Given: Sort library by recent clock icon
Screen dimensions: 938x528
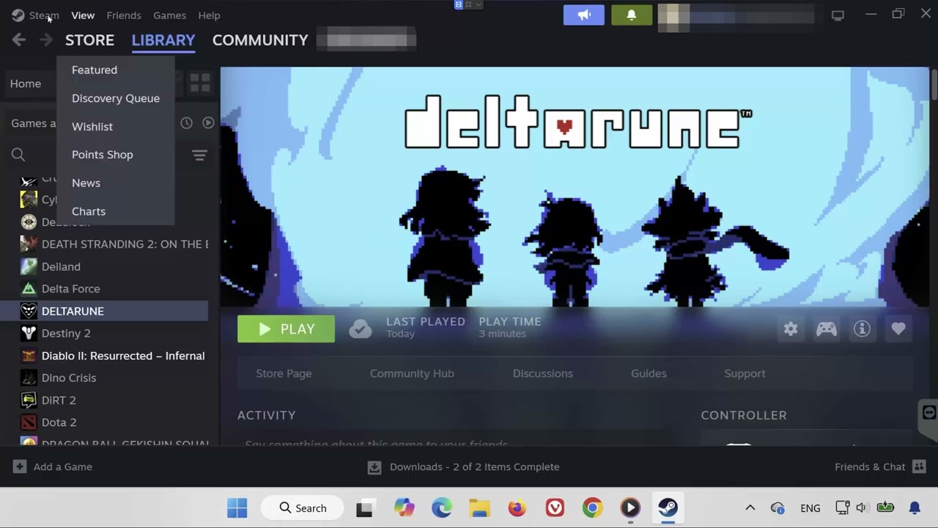Looking at the screenshot, I should tap(186, 123).
